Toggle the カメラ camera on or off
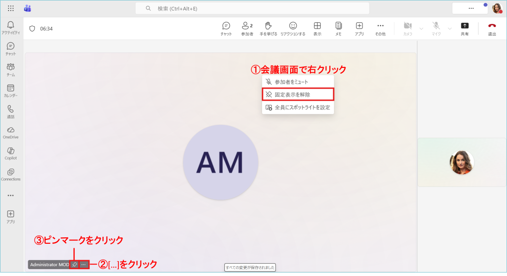This screenshot has height=276, width=507. tap(407, 28)
